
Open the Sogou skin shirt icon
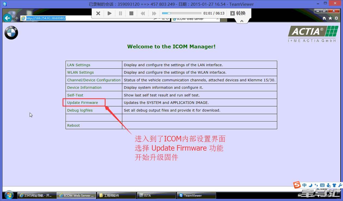[x=334, y=185]
